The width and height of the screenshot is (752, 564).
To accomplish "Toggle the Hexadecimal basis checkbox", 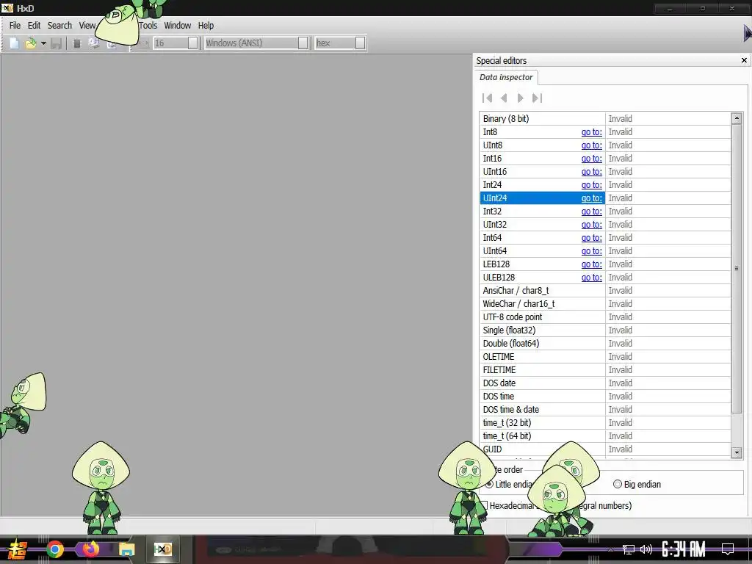I will (484, 505).
